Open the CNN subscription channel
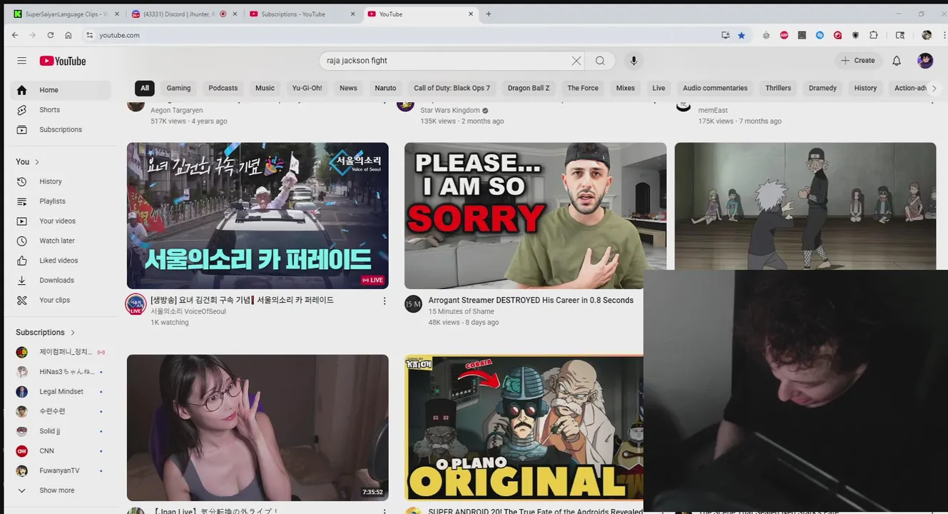The width and height of the screenshot is (948, 514). [61, 451]
